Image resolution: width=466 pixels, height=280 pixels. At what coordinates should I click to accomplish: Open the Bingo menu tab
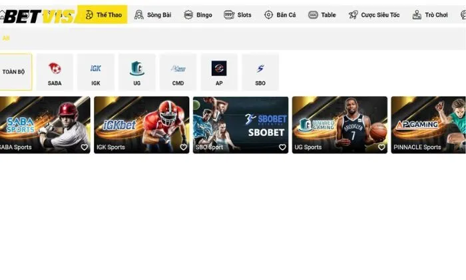(x=198, y=15)
